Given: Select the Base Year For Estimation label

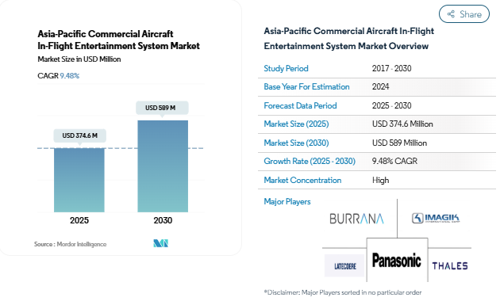Looking at the screenshot, I should tap(306, 86).
